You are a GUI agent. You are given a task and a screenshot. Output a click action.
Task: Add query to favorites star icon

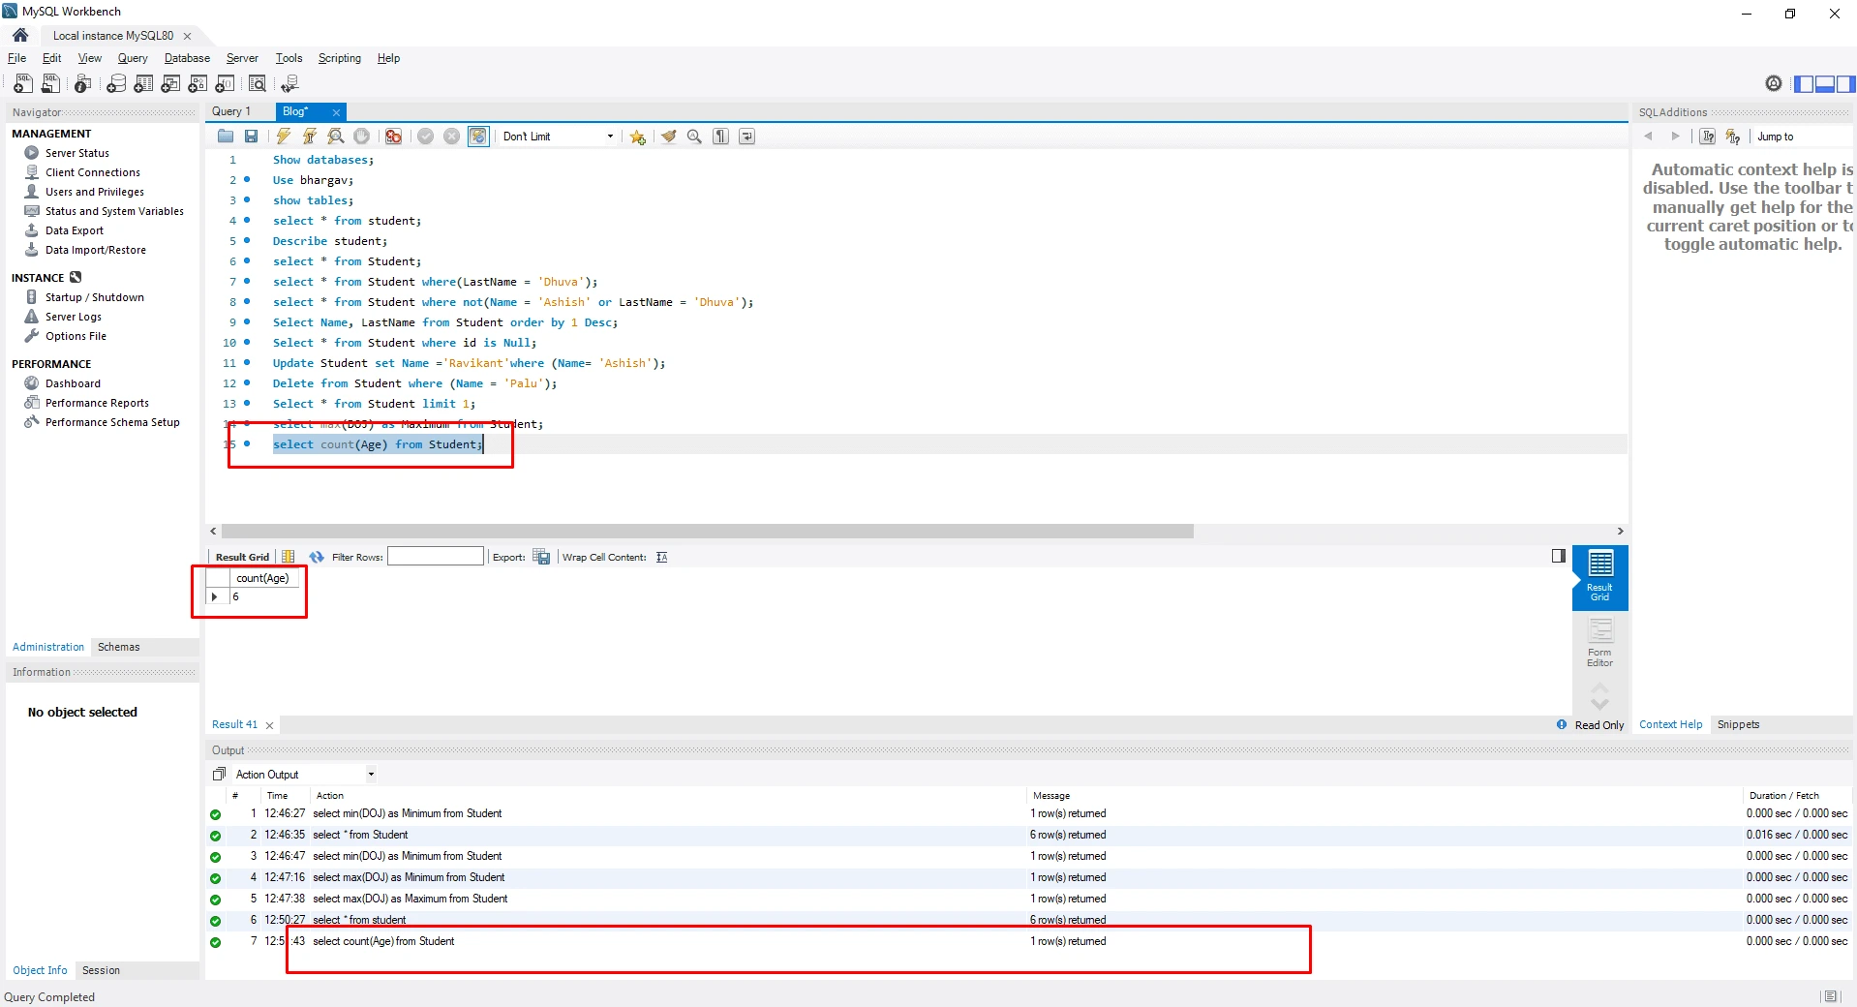pyautogui.click(x=637, y=137)
